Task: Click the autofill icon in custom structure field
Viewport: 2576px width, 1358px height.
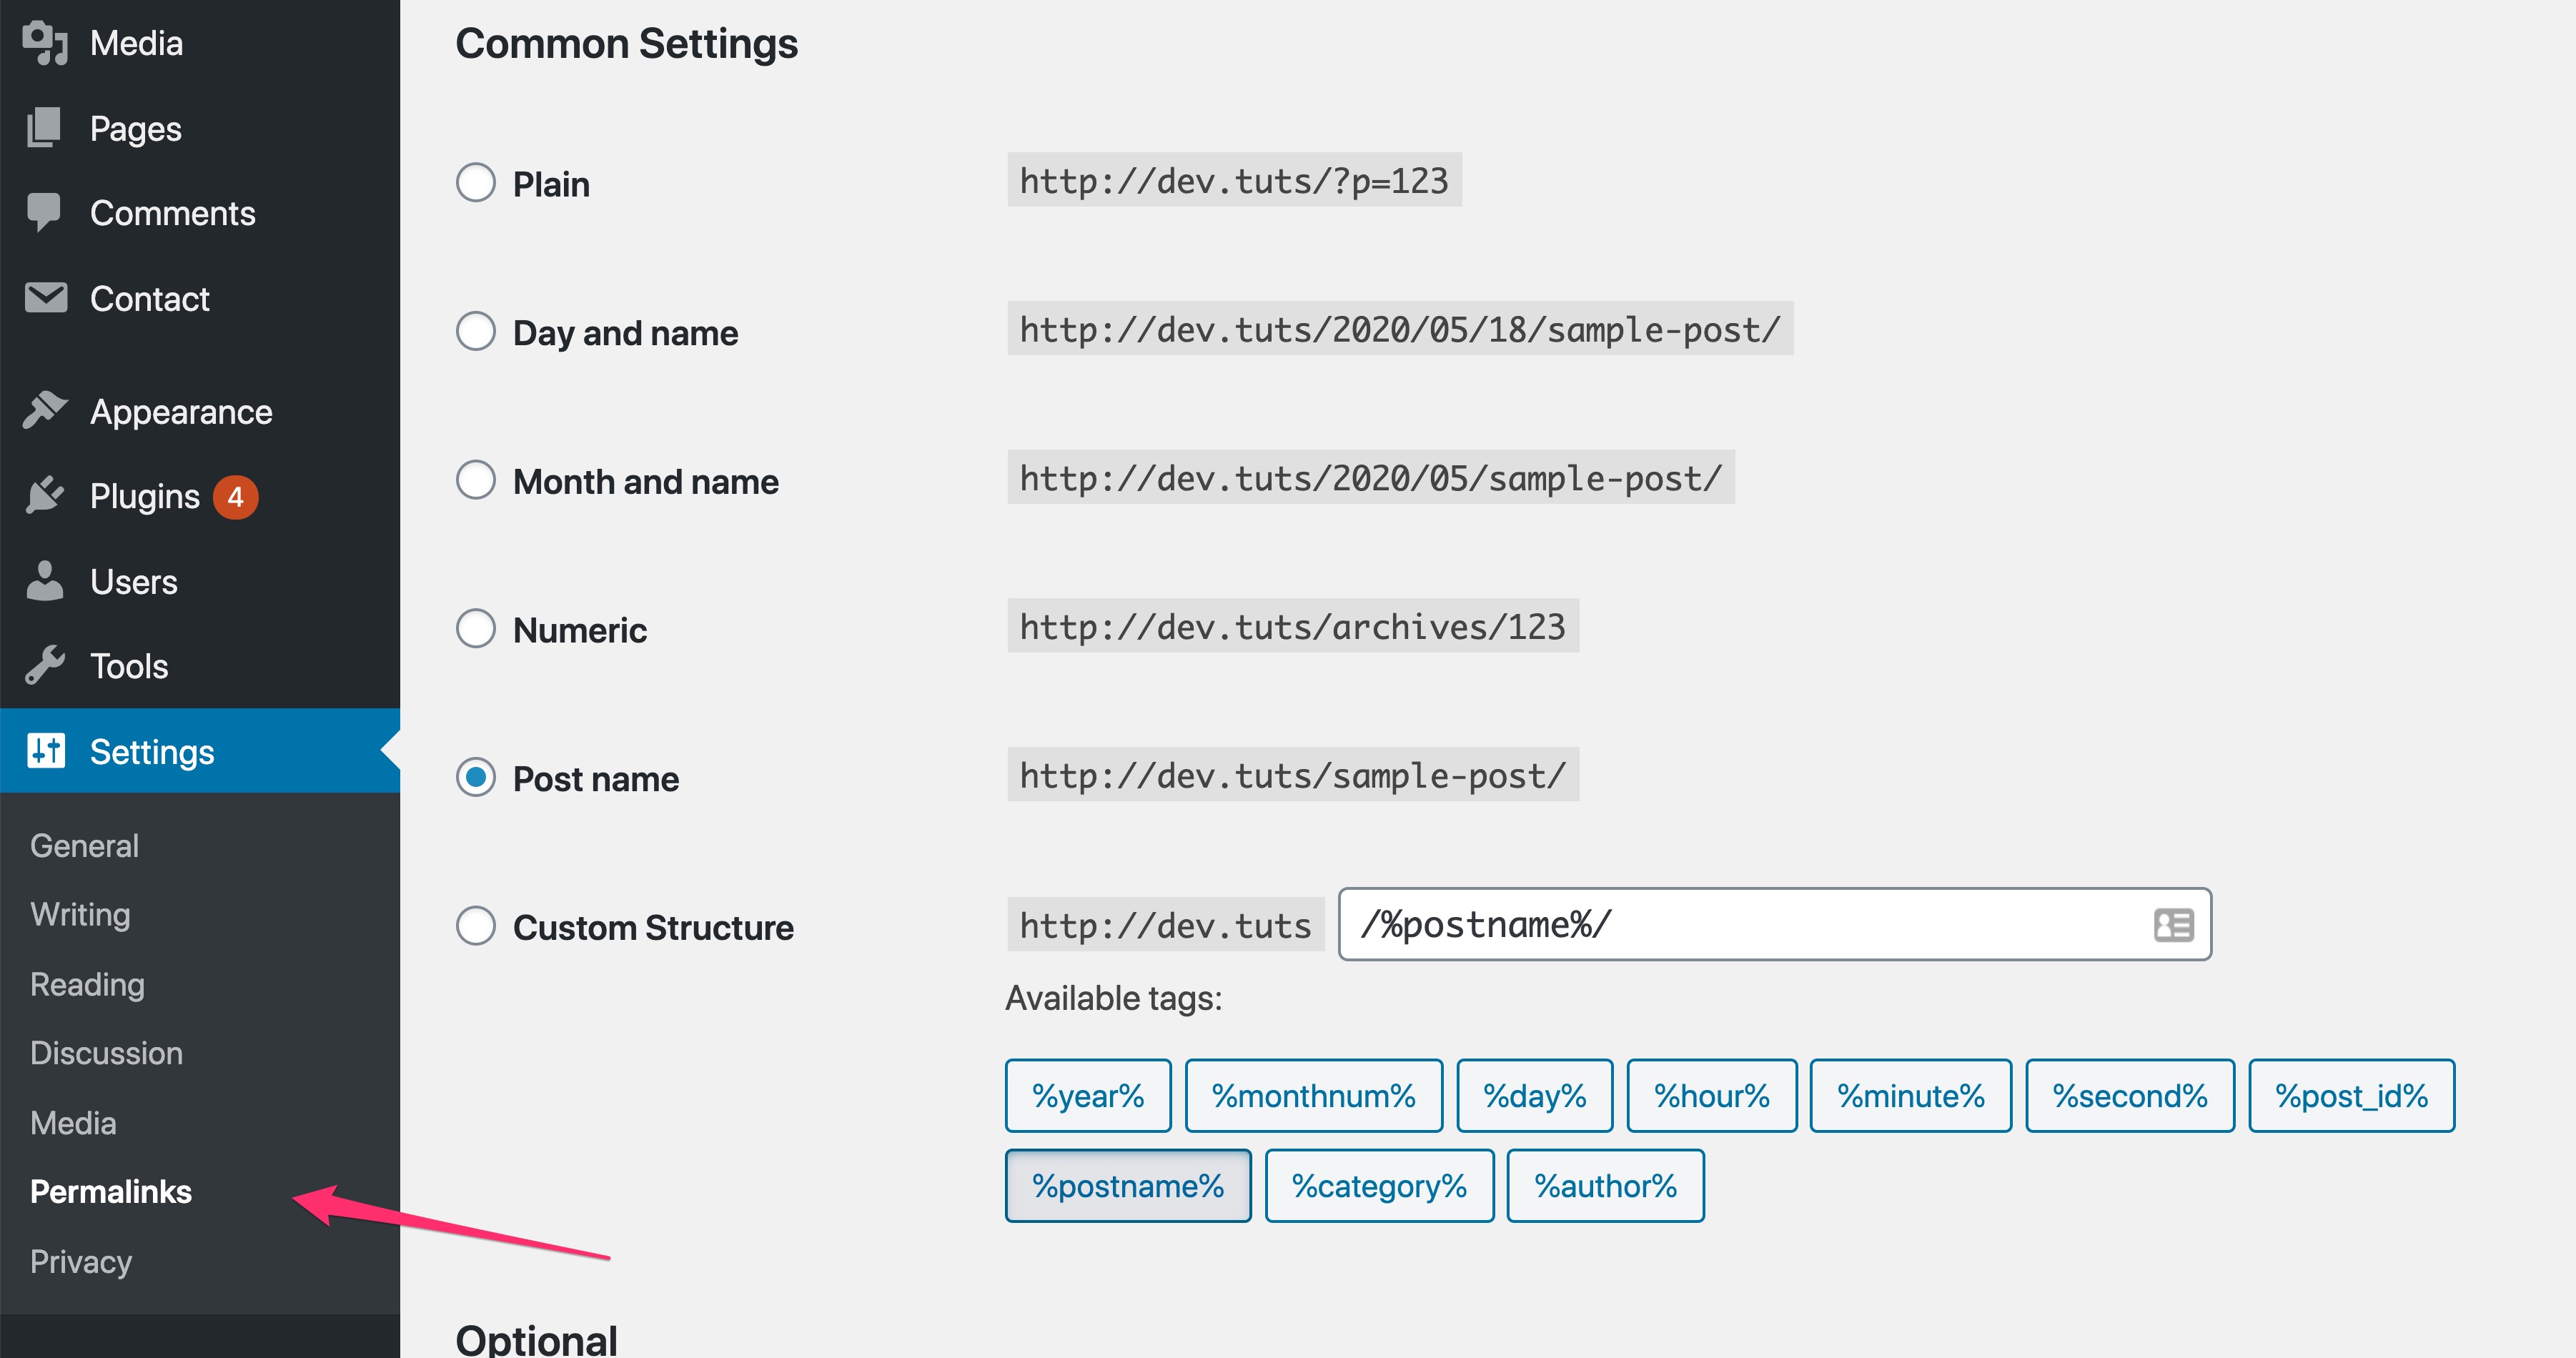Action: tap(2173, 925)
